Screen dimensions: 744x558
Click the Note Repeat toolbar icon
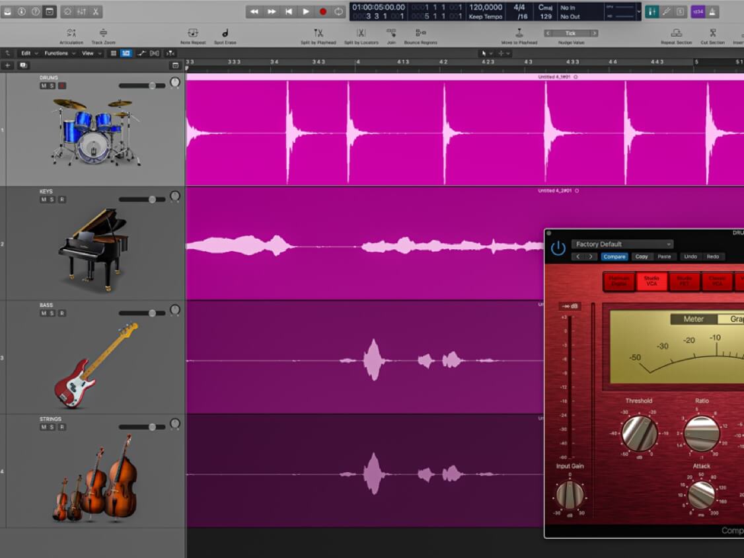coord(193,33)
